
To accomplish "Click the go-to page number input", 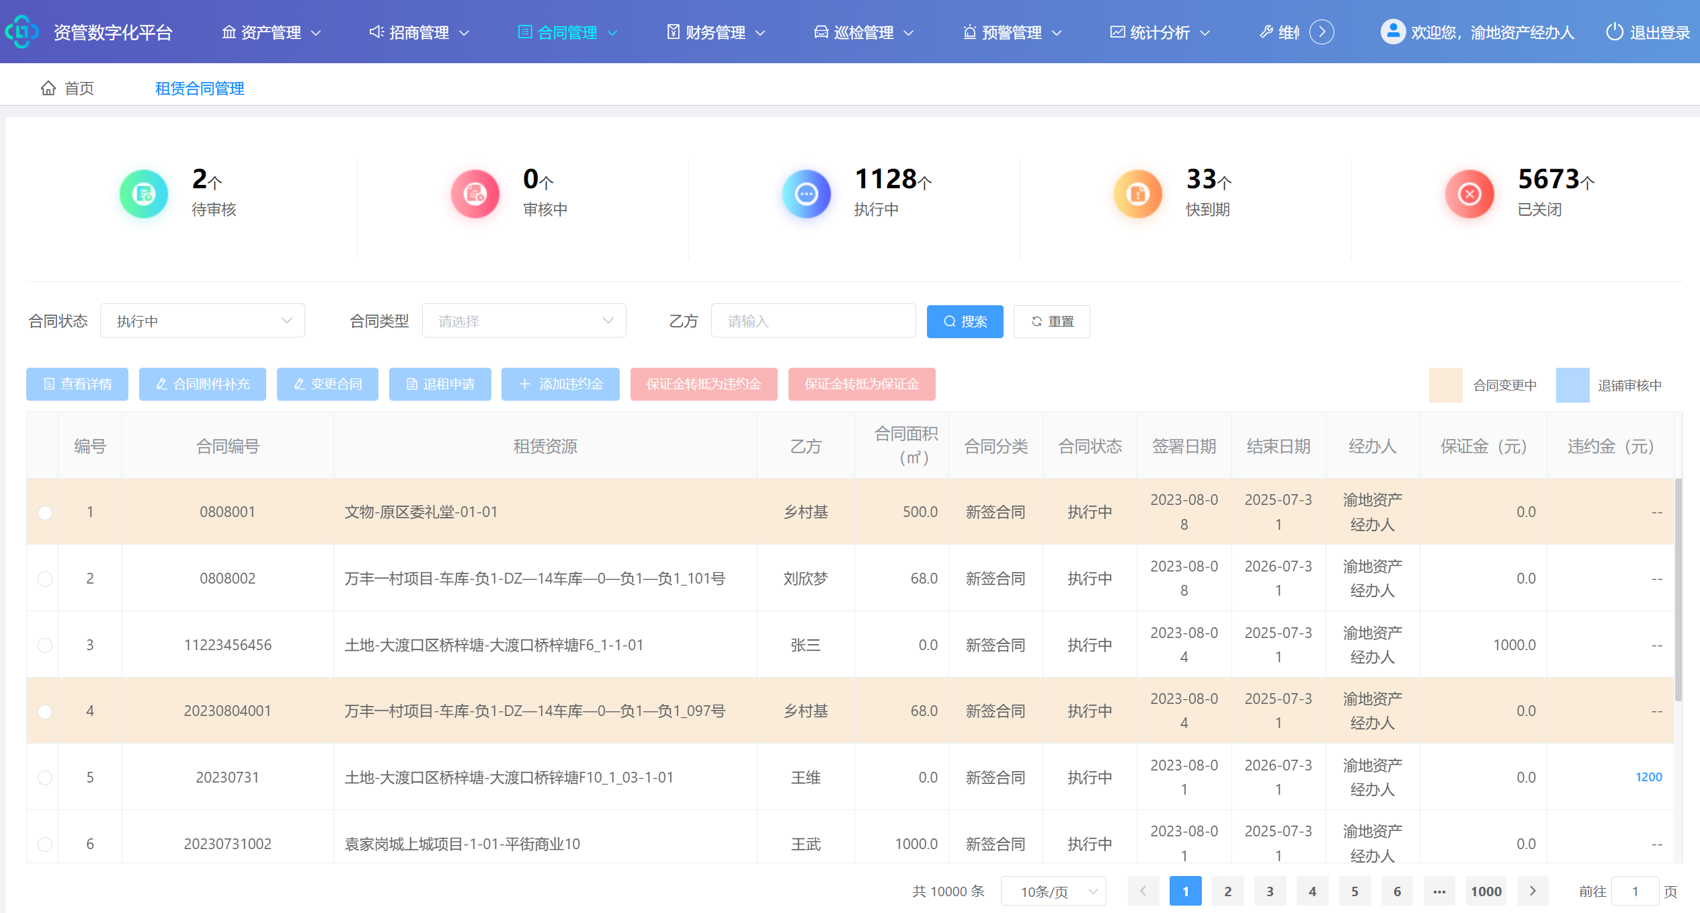I will pos(1635,891).
